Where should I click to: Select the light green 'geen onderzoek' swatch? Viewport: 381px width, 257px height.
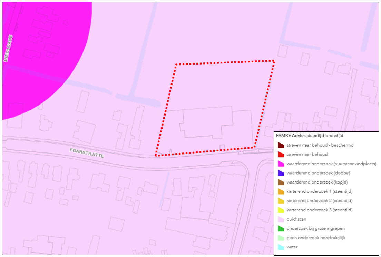[281, 238]
